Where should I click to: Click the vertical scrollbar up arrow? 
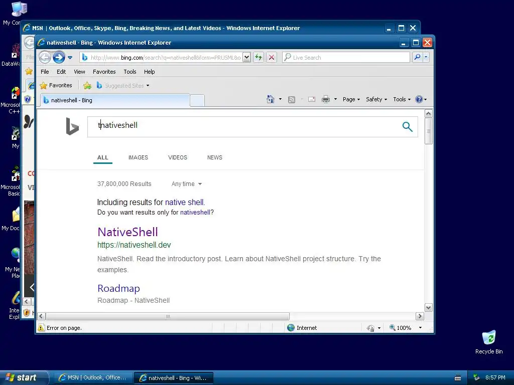[x=429, y=114]
